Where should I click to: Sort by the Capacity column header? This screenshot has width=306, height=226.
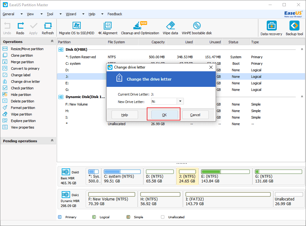152,42
